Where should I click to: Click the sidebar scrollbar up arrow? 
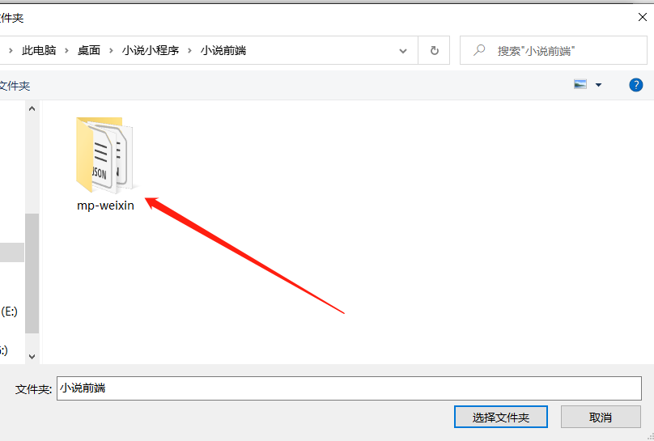click(32, 108)
